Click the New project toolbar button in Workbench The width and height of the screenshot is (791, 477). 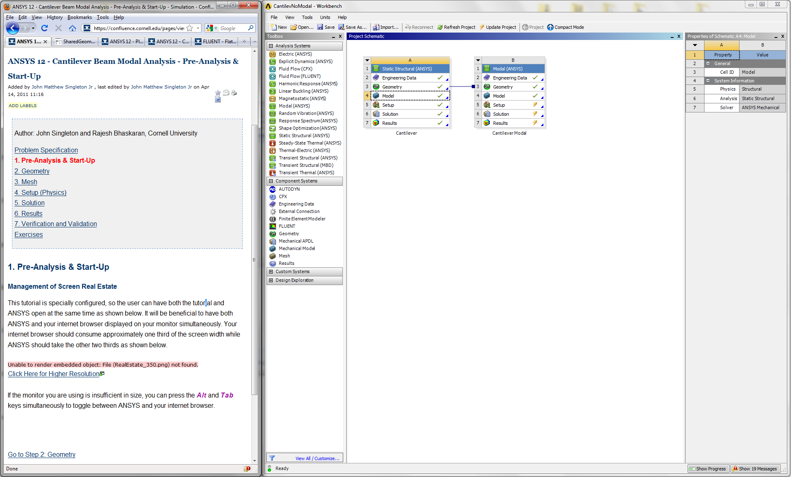click(x=278, y=27)
